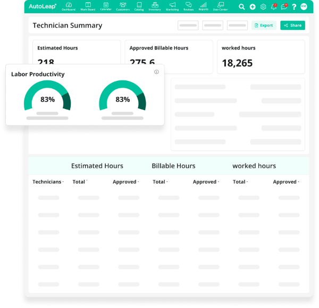Open the user avatar profile
This screenshot has height=308, width=319.
click(303, 7)
